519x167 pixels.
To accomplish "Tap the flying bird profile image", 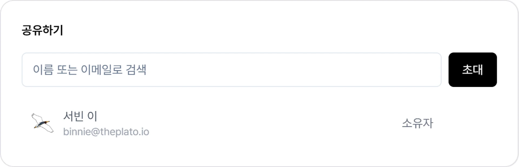I will point(42,123).
